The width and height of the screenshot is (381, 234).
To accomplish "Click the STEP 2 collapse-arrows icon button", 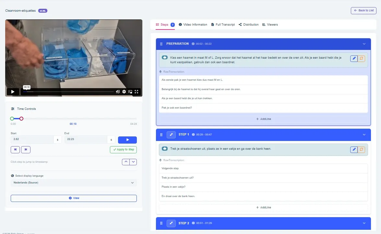I will (171, 223).
